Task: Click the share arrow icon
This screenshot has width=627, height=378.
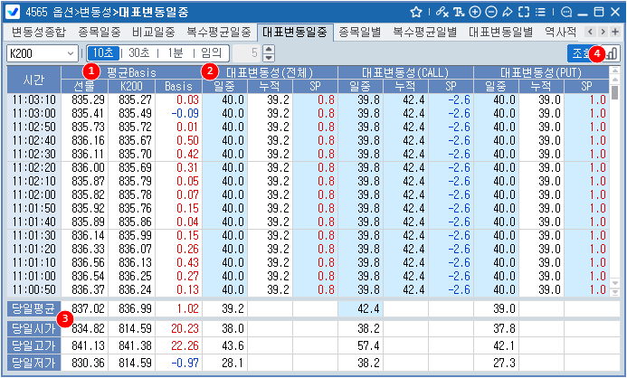Action: tap(506, 13)
